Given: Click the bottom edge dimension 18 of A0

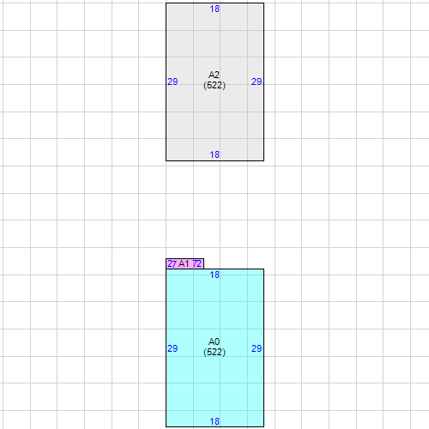Looking at the screenshot, I should (214, 421).
